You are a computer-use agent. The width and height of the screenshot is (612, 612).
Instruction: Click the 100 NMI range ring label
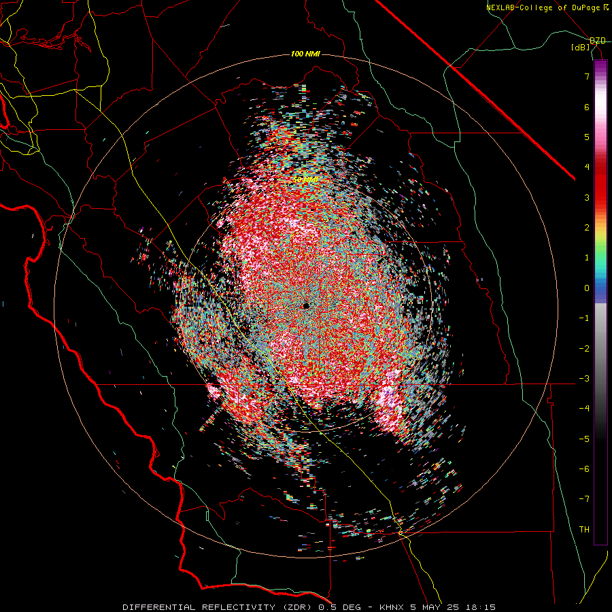(x=305, y=54)
